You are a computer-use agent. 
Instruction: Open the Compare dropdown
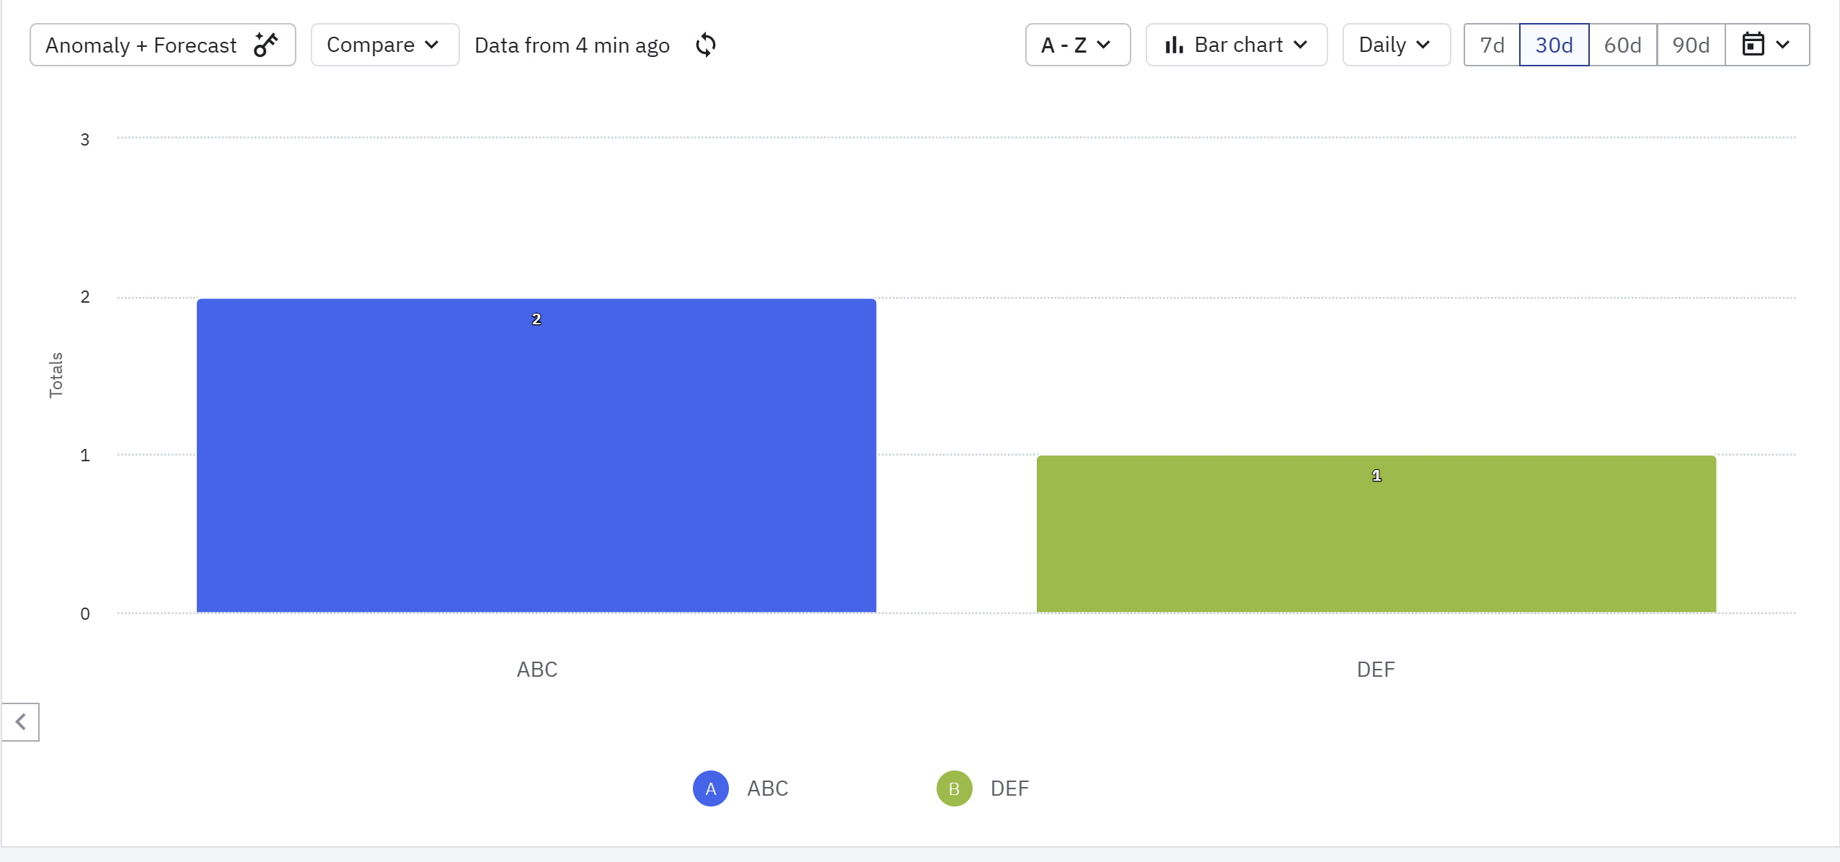[384, 45]
